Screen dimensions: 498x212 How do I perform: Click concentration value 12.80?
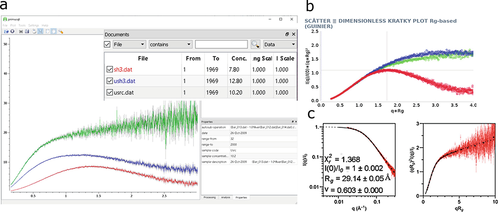(235, 81)
